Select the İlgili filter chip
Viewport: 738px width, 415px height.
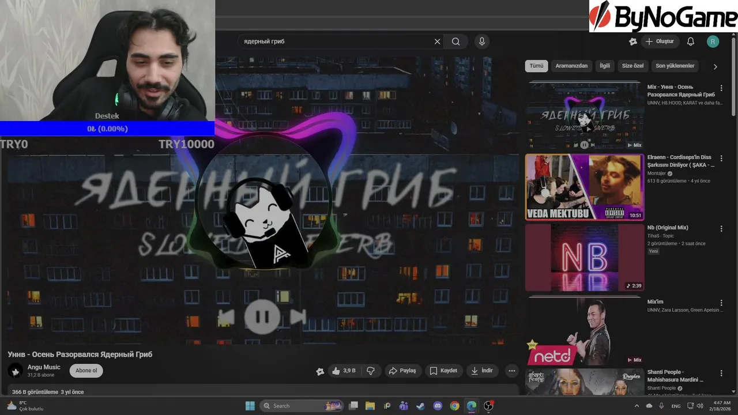click(x=605, y=66)
